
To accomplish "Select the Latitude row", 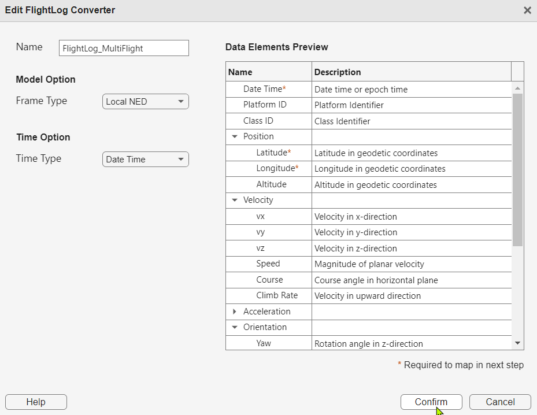I will (272, 153).
